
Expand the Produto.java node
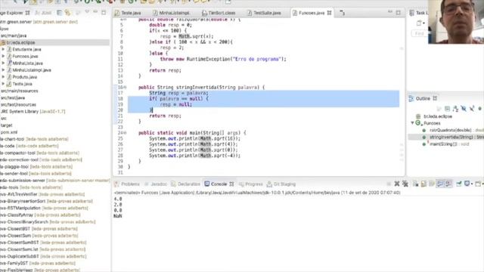3,77
